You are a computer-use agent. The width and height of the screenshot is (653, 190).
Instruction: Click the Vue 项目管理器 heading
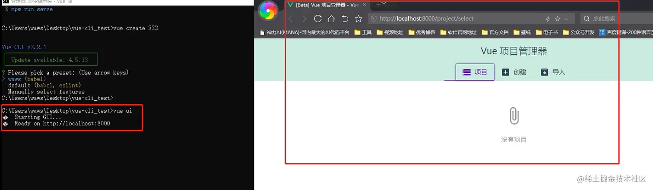514,51
